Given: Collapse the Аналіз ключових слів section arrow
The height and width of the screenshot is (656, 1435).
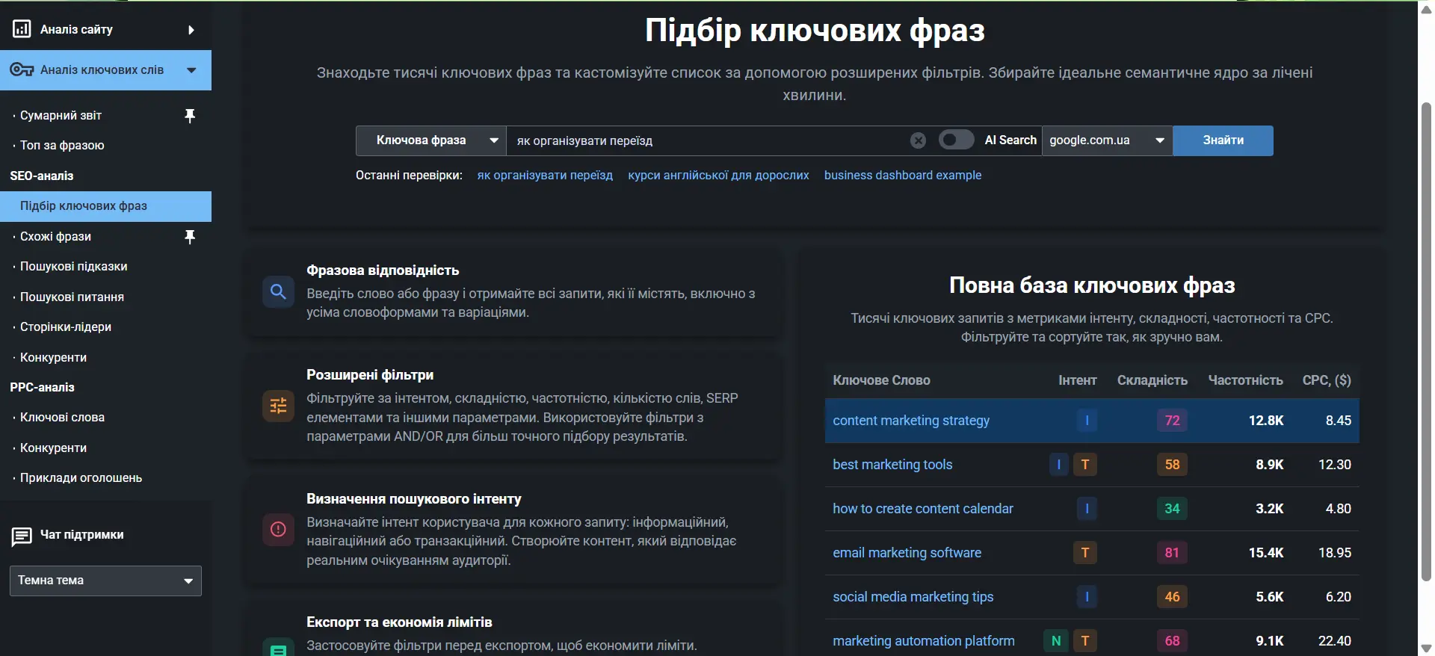Looking at the screenshot, I should click(191, 70).
